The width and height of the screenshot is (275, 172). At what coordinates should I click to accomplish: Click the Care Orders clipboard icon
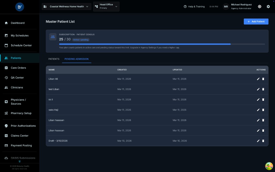[6, 68]
